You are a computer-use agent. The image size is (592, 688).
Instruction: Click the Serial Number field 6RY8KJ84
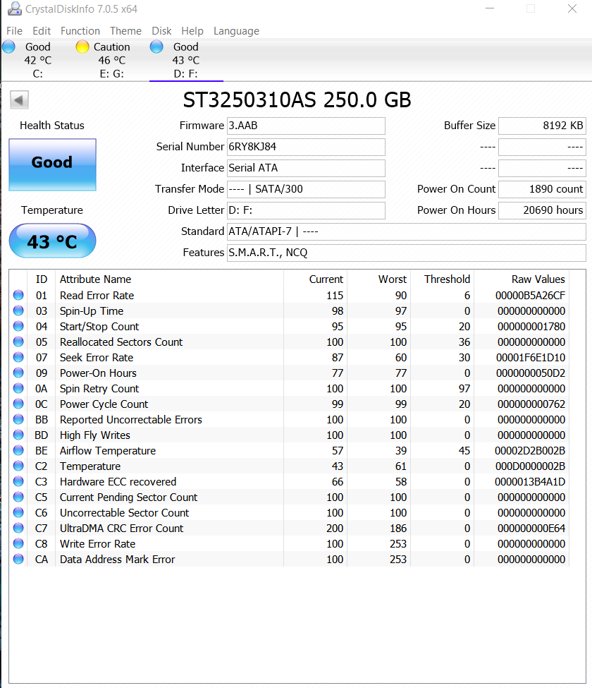[x=306, y=147]
